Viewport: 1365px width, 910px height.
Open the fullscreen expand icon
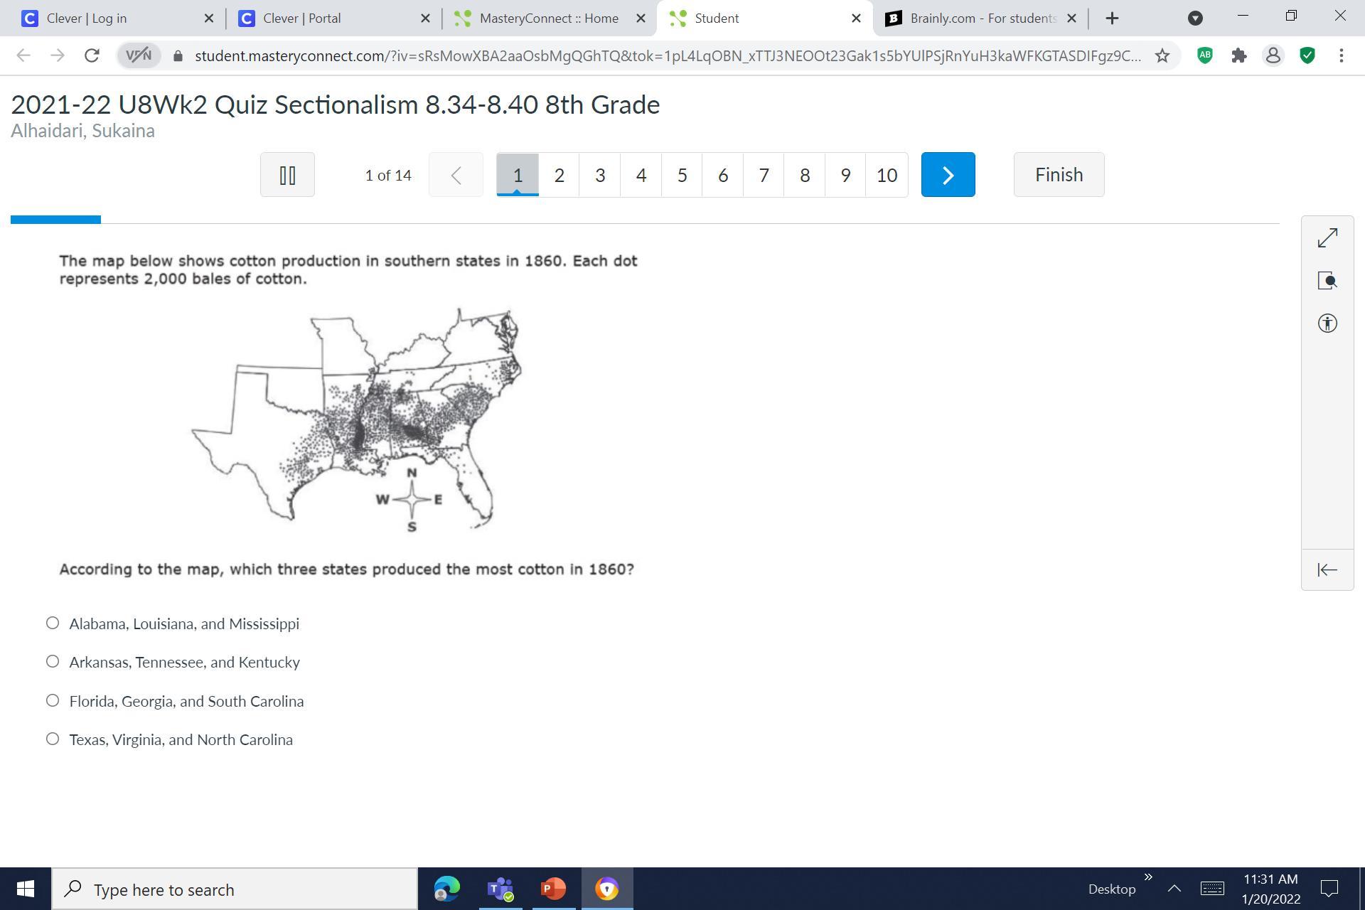[x=1327, y=237]
